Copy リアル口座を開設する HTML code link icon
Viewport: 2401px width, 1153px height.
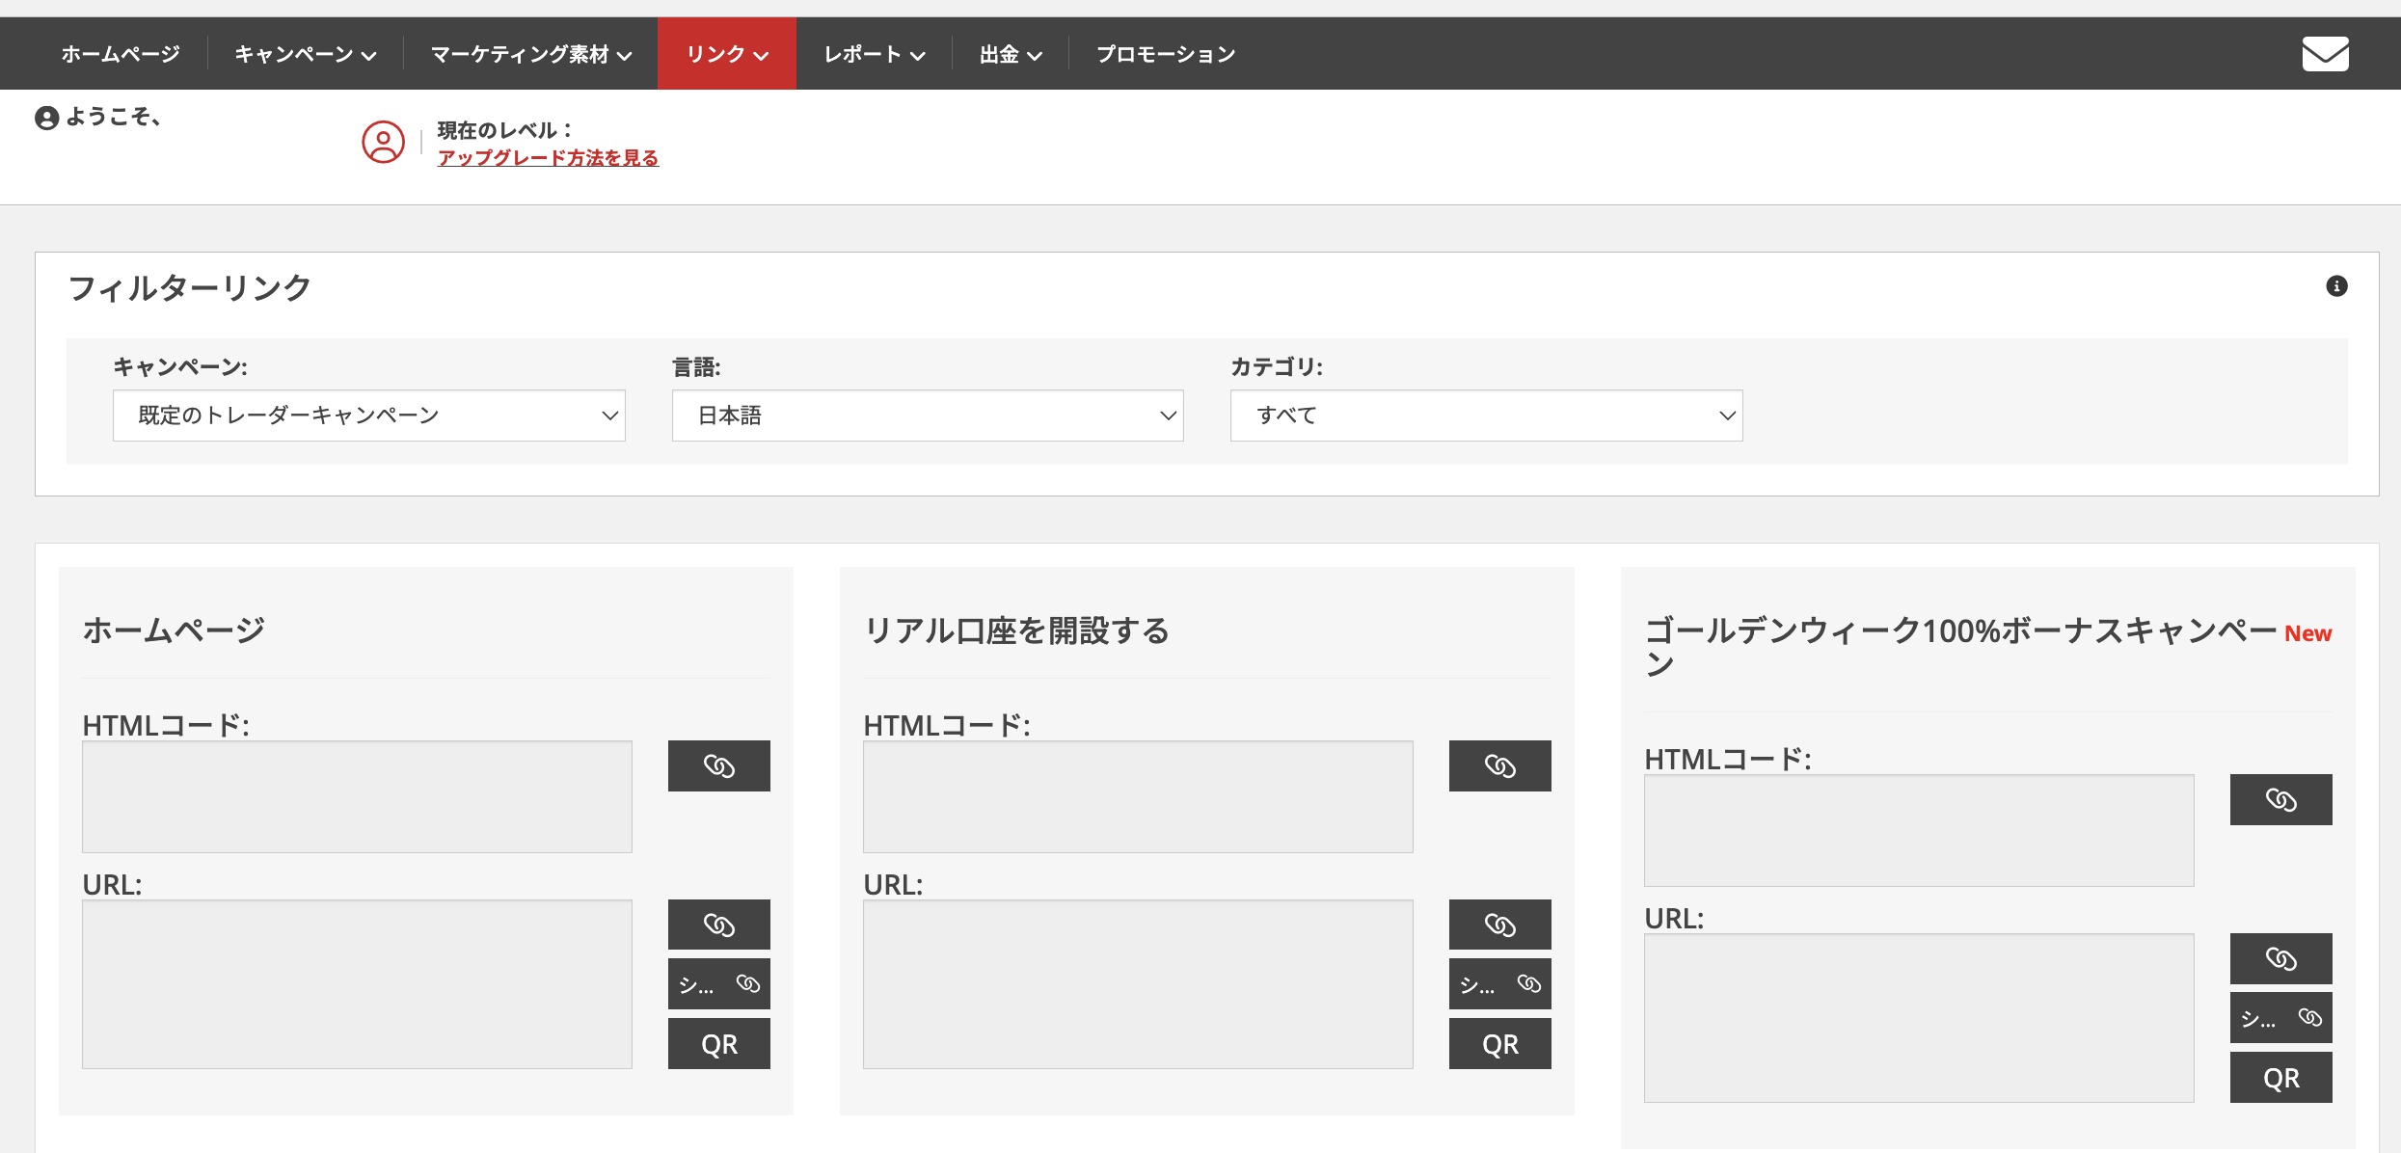(x=1499, y=766)
